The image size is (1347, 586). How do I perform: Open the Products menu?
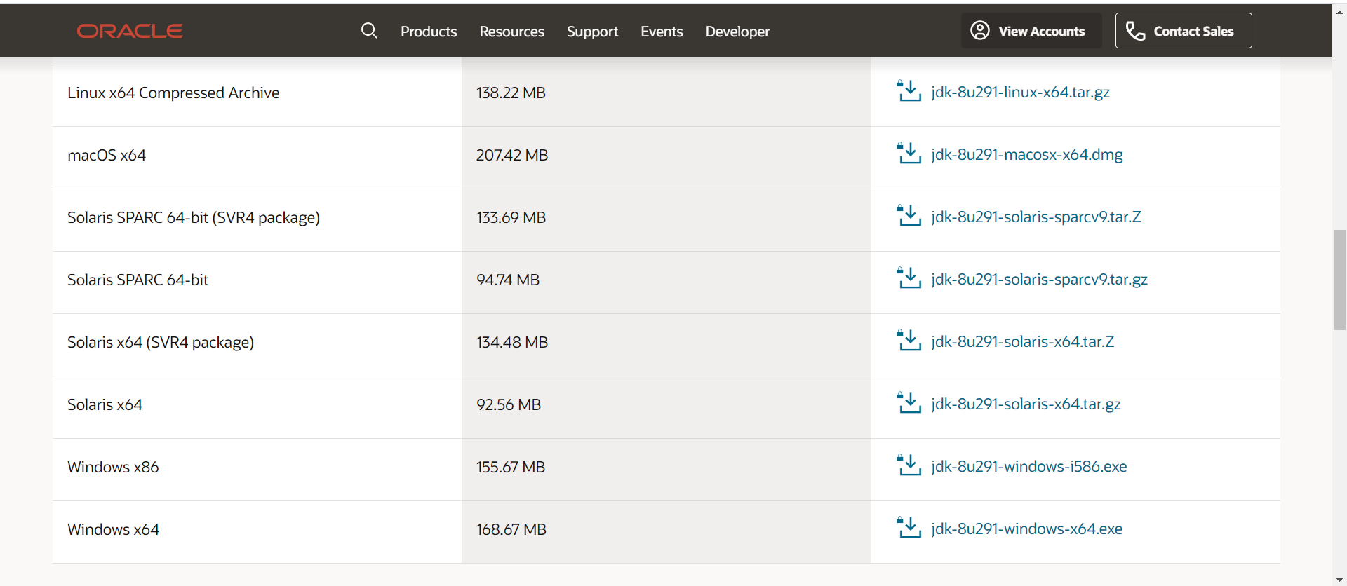coord(429,32)
